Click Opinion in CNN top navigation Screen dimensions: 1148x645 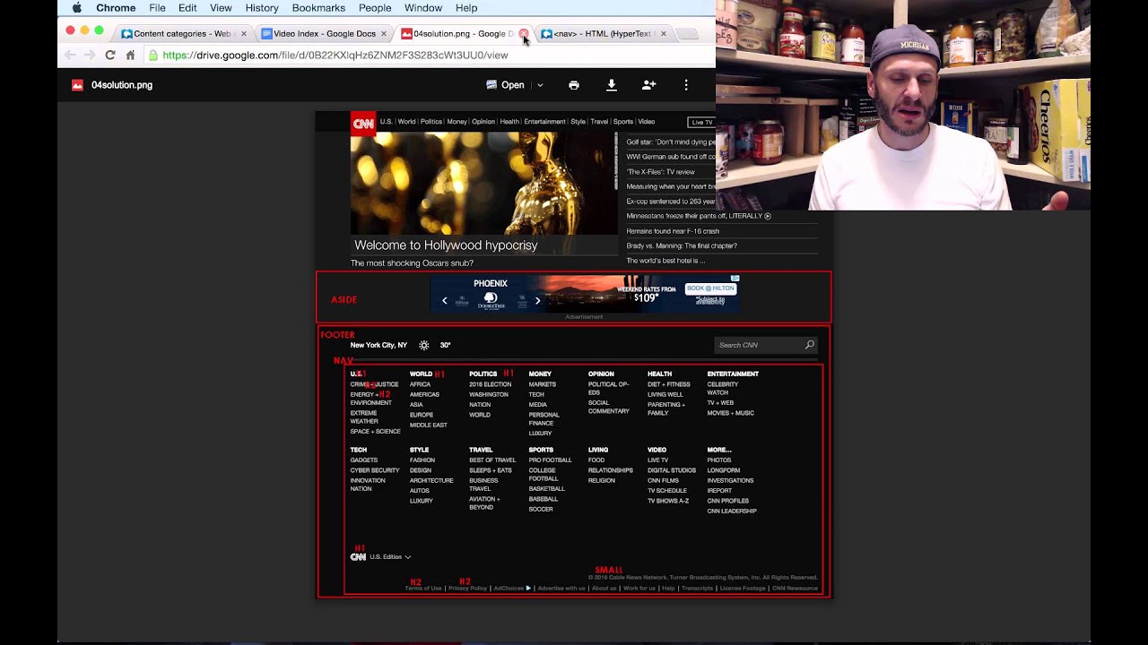(x=483, y=122)
